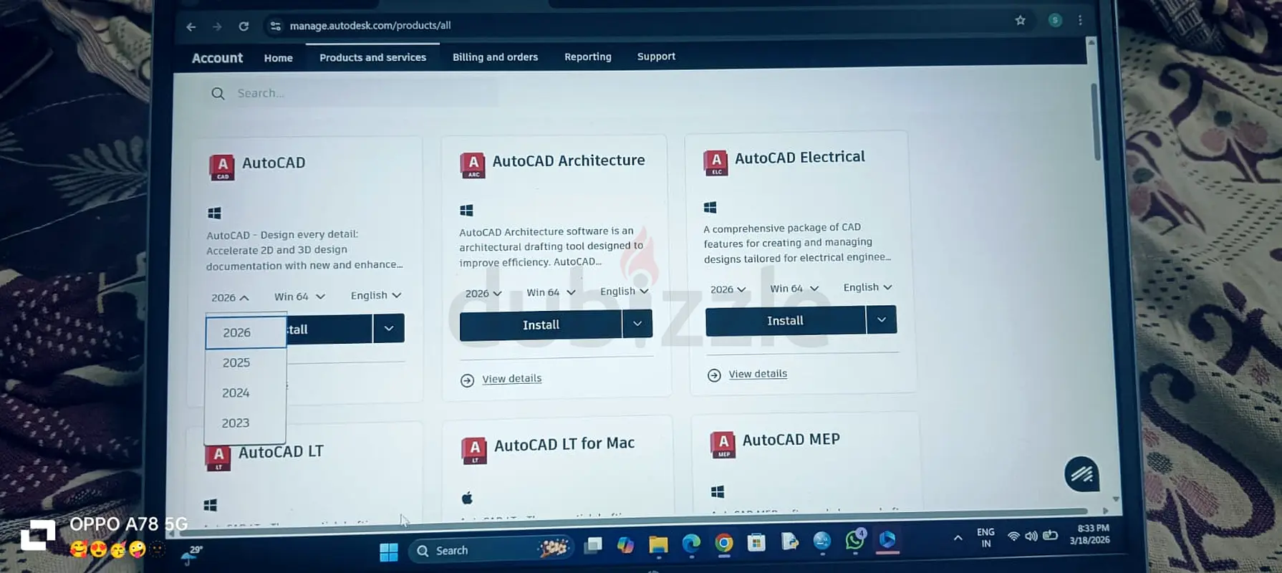Open AutoCAD Electrical 2026 version dropdown

(x=728, y=289)
